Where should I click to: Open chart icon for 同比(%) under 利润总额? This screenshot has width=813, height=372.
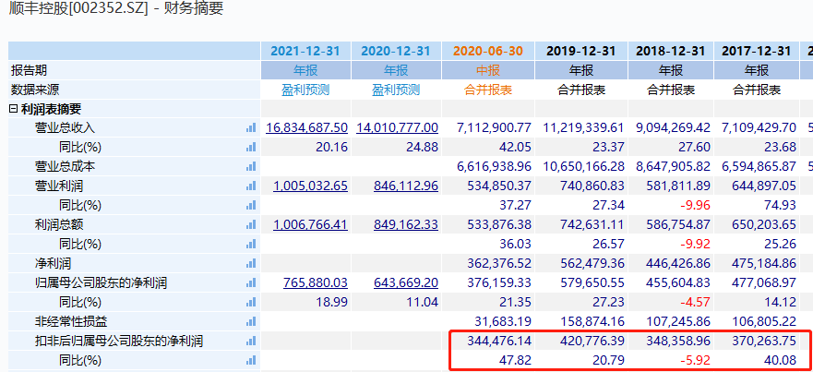point(251,244)
